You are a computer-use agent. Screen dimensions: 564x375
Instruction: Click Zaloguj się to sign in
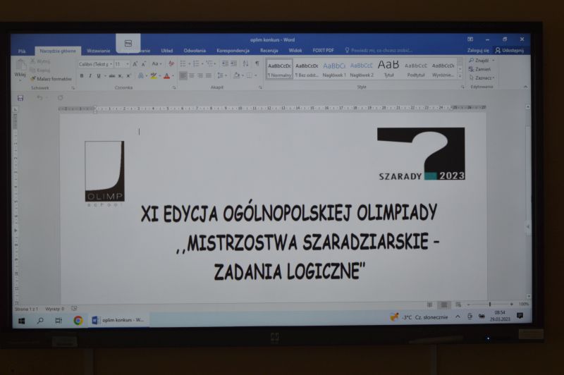pos(477,51)
